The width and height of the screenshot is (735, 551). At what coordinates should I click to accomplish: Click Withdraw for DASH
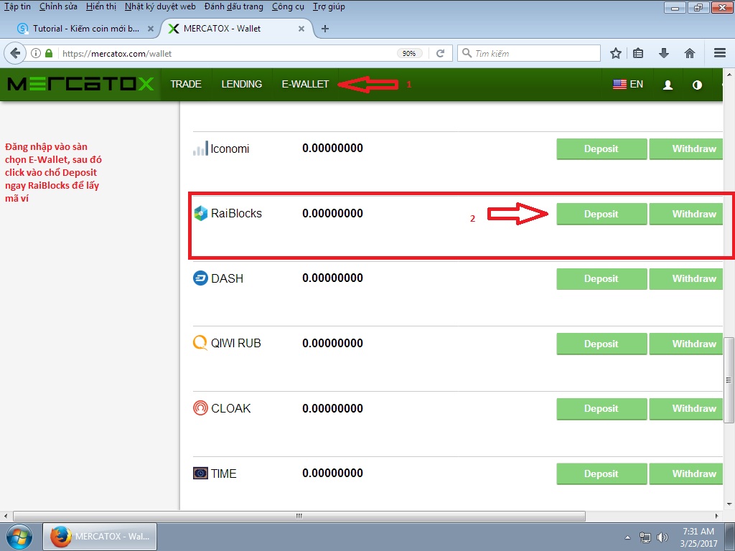click(685, 279)
